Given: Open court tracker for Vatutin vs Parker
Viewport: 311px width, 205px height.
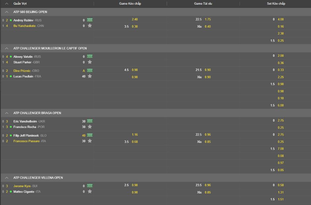Looking at the screenshot, I should click(90, 56).
